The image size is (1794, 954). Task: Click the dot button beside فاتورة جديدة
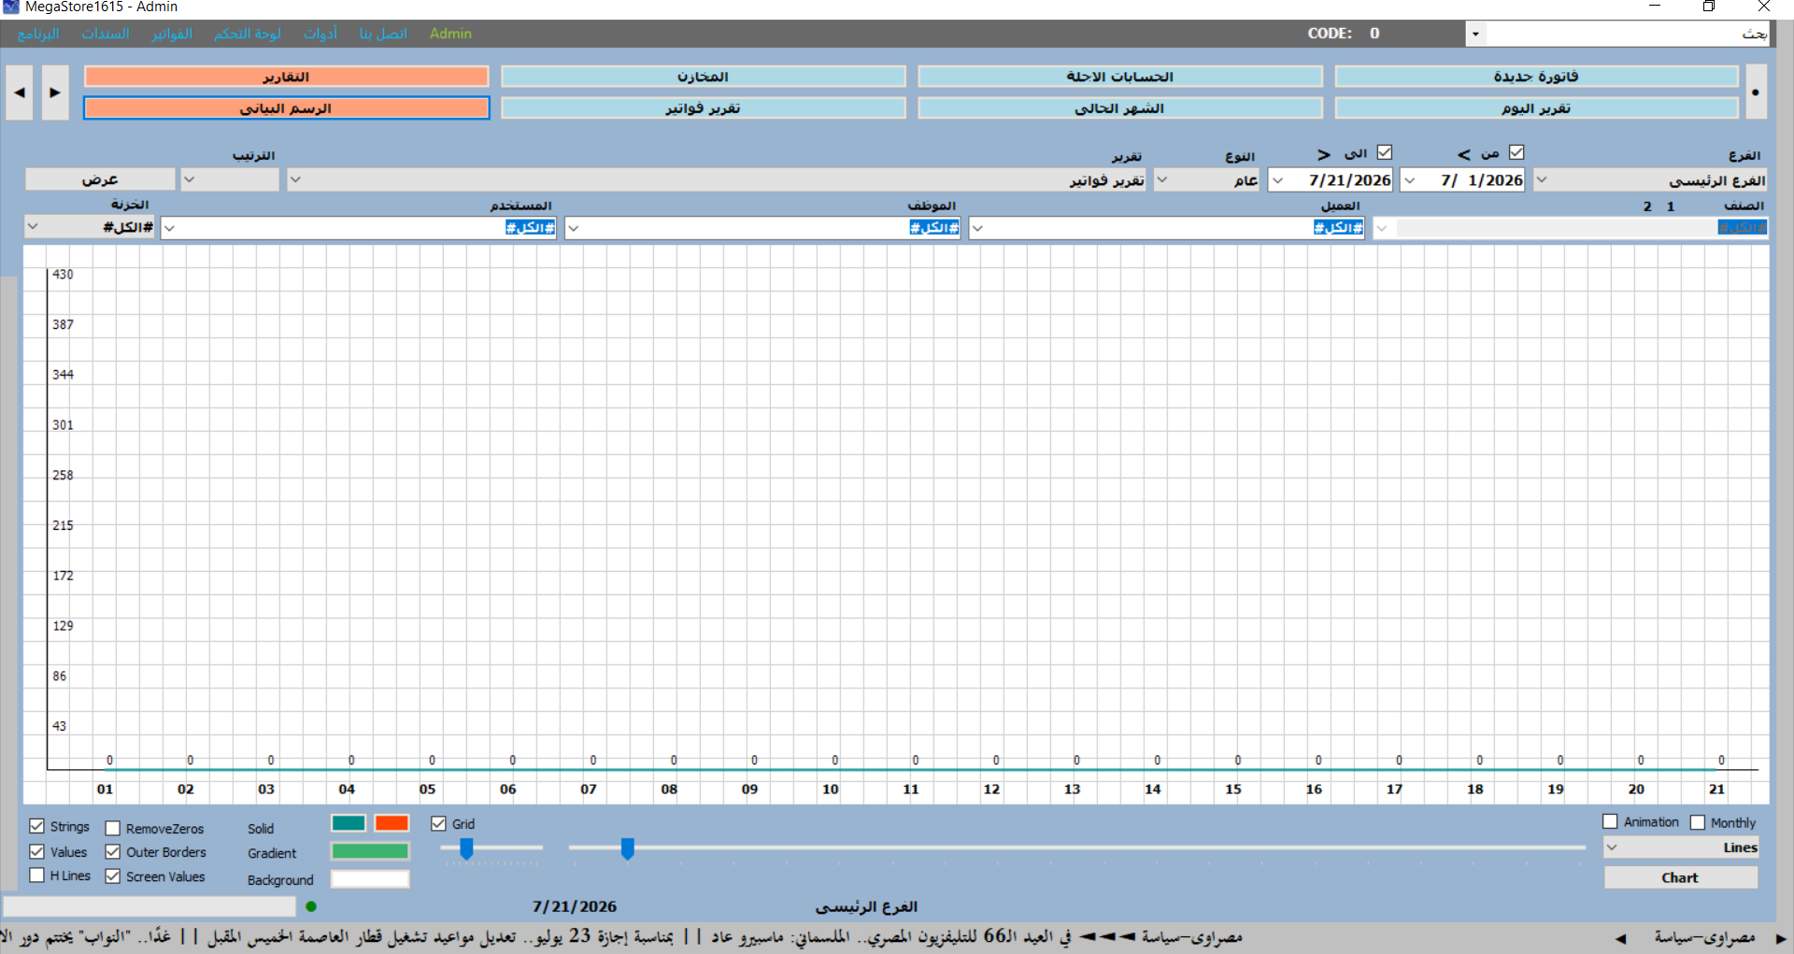(x=1756, y=93)
